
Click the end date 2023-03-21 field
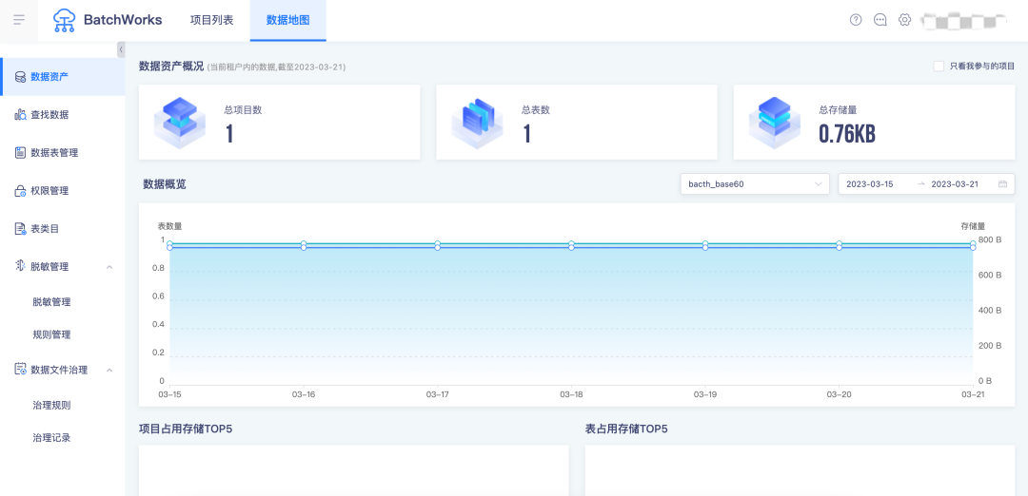click(955, 184)
